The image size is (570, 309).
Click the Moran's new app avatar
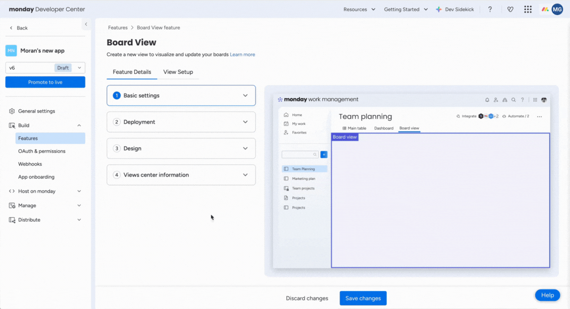[11, 51]
